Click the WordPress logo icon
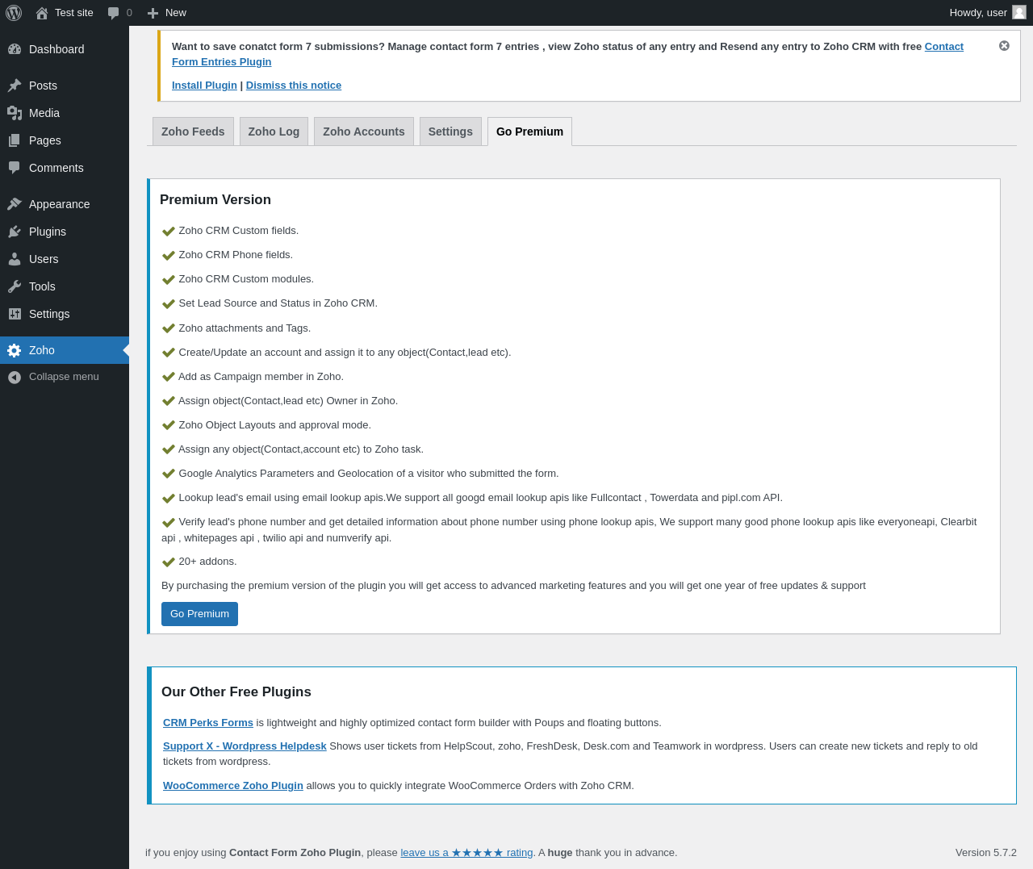Screen dimensions: 1033x869 pyautogui.click(x=14, y=13)
